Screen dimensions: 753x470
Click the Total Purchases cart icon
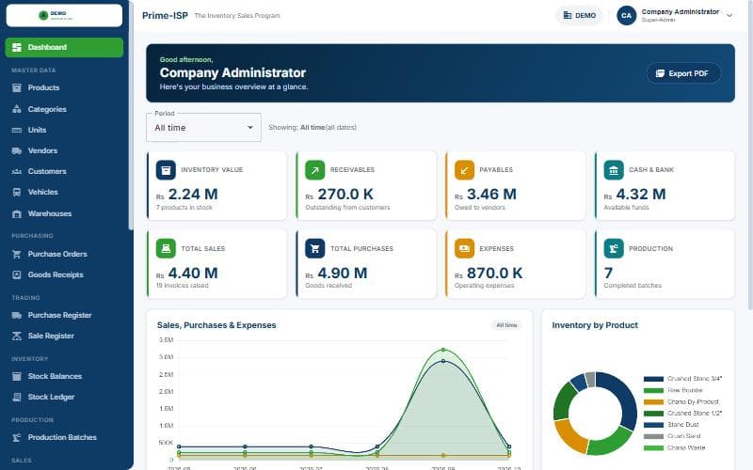click(x=315, y=248)
